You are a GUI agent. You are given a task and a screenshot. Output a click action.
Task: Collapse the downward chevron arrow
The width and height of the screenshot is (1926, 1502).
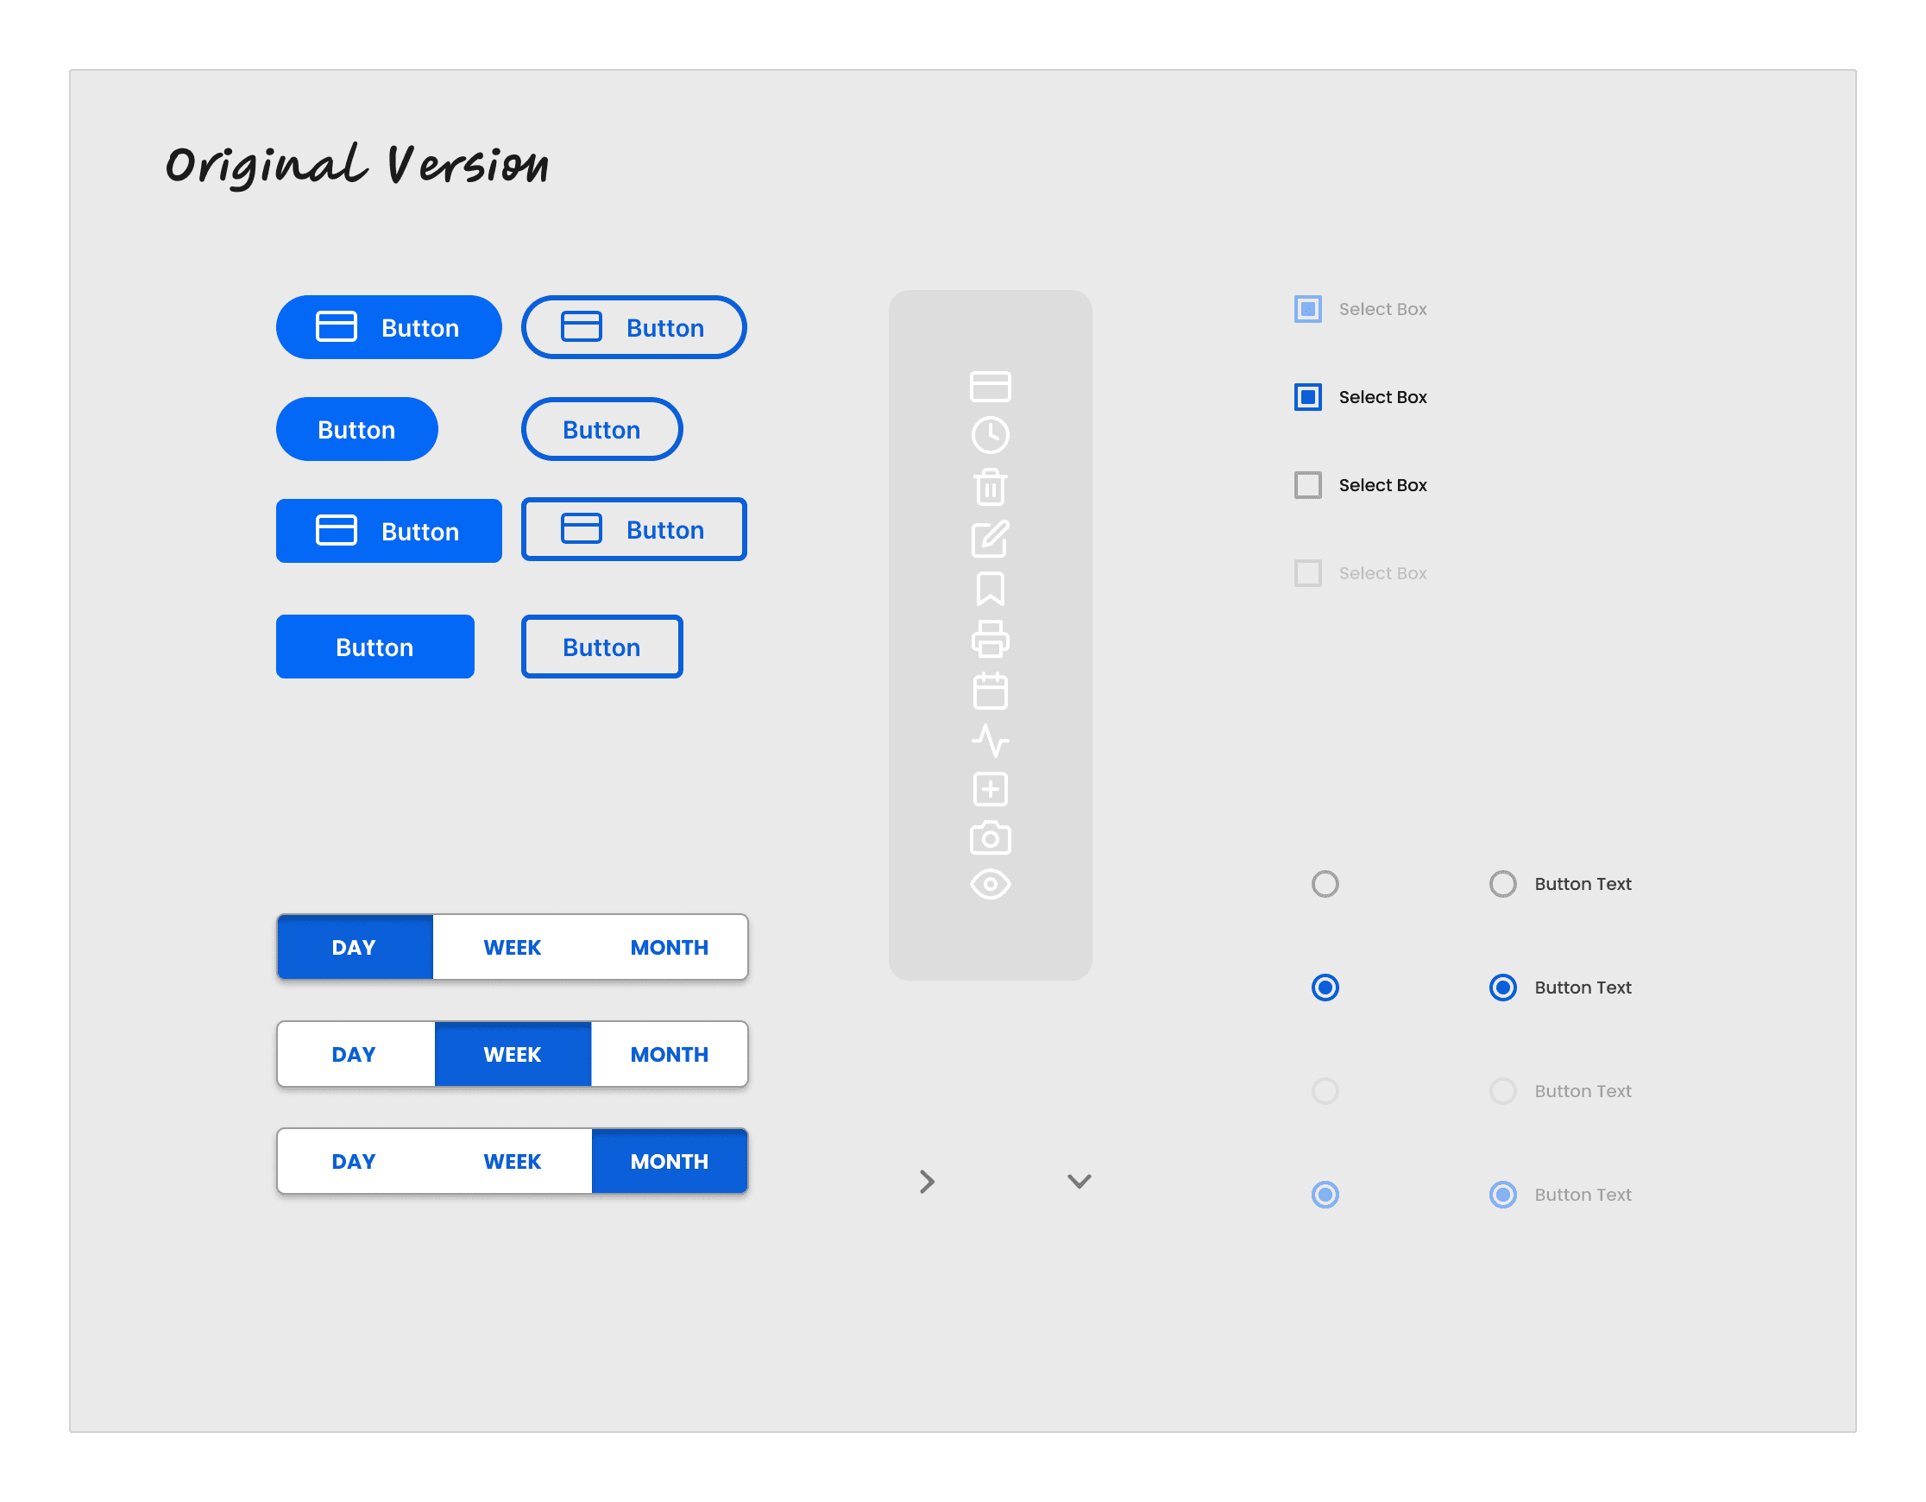pos(1079,1181)
